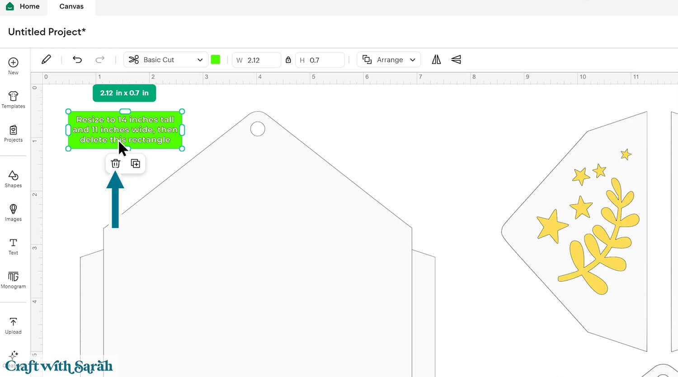This screenshot has height=377, width=678.
Task: Select the Text tool
Action: pos(13,247)
